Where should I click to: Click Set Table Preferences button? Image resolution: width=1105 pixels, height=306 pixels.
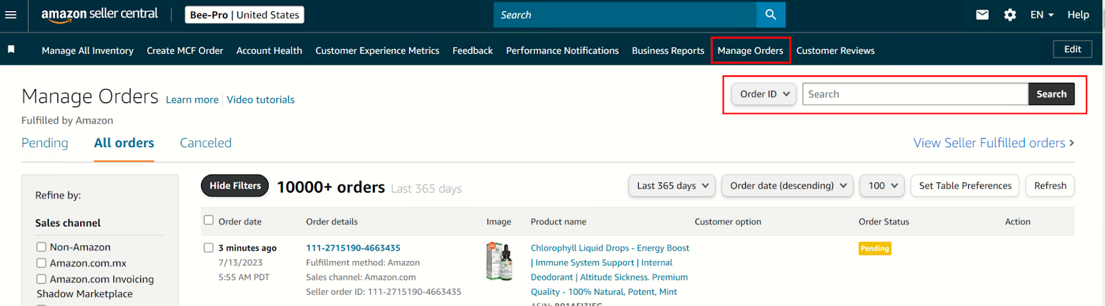(x=965, y=185)
